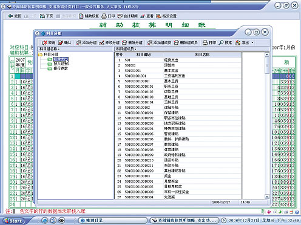Switch to 账簿目录 taskbar window

(113, 220)
